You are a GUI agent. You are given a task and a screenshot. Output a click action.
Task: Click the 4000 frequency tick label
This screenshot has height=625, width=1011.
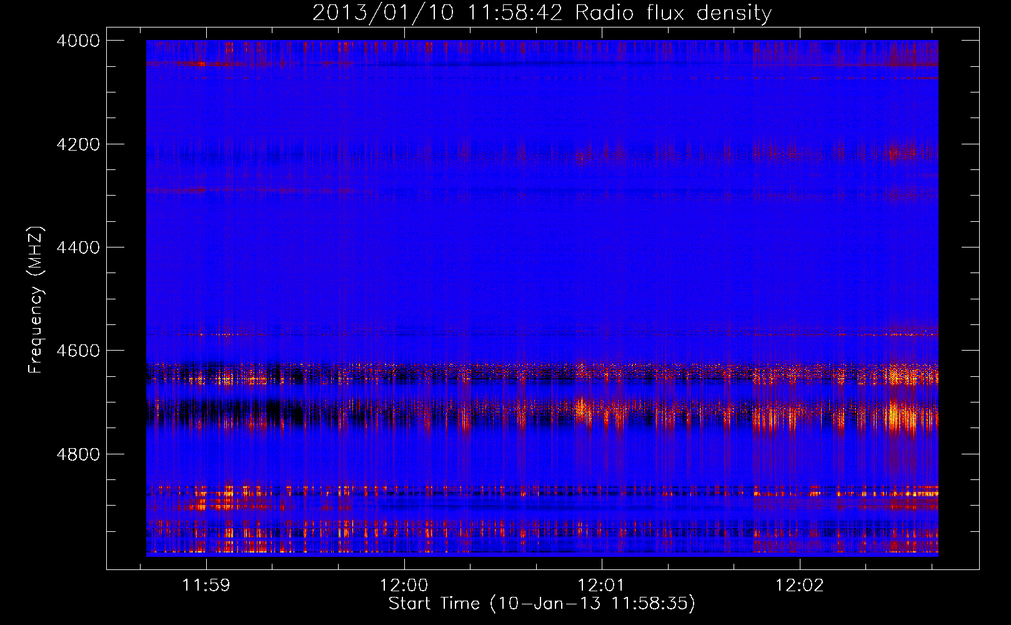pyautogui.click(x=78, y=41)
